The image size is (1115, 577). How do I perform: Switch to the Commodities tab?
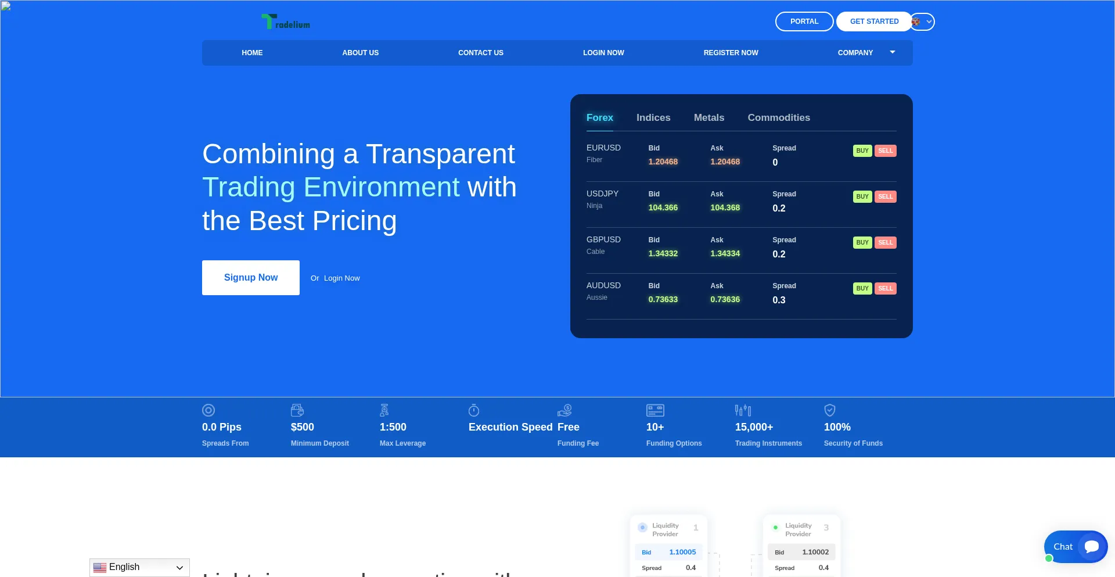(x=778, y=117)
